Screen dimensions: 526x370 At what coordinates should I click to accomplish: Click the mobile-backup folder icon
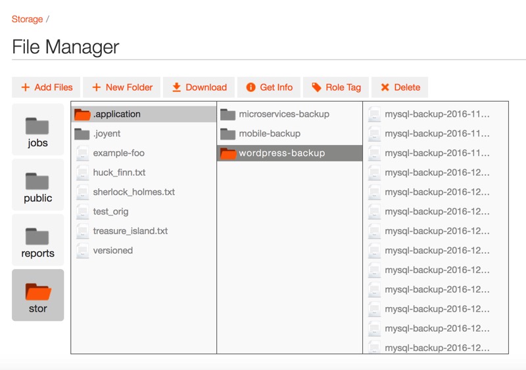pos(227,134)
